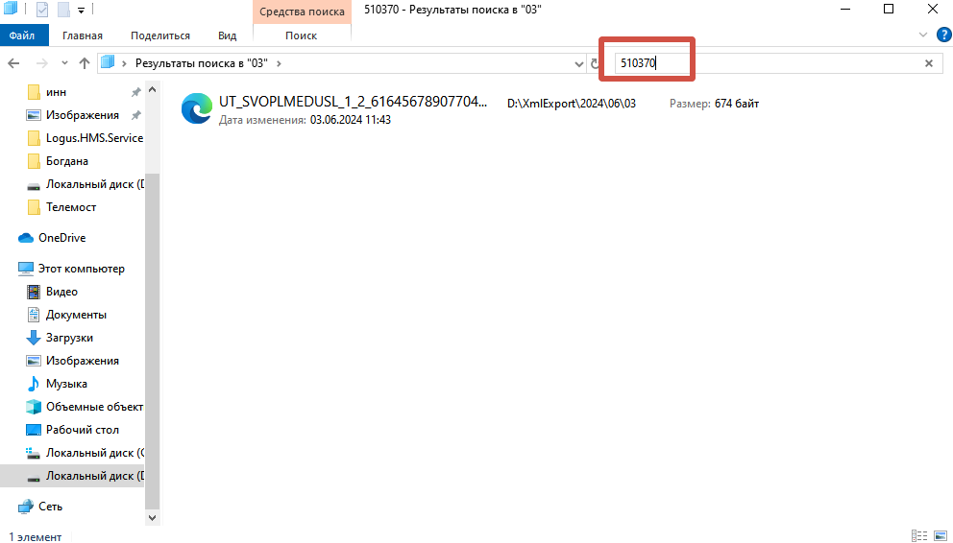Click the Properties quick access toolbar icon
Viewport: 953px width, 543px height.
pyautogui.click(x=42, y=10)
